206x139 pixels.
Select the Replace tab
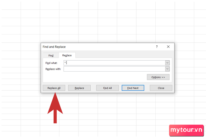pos(67,55)
